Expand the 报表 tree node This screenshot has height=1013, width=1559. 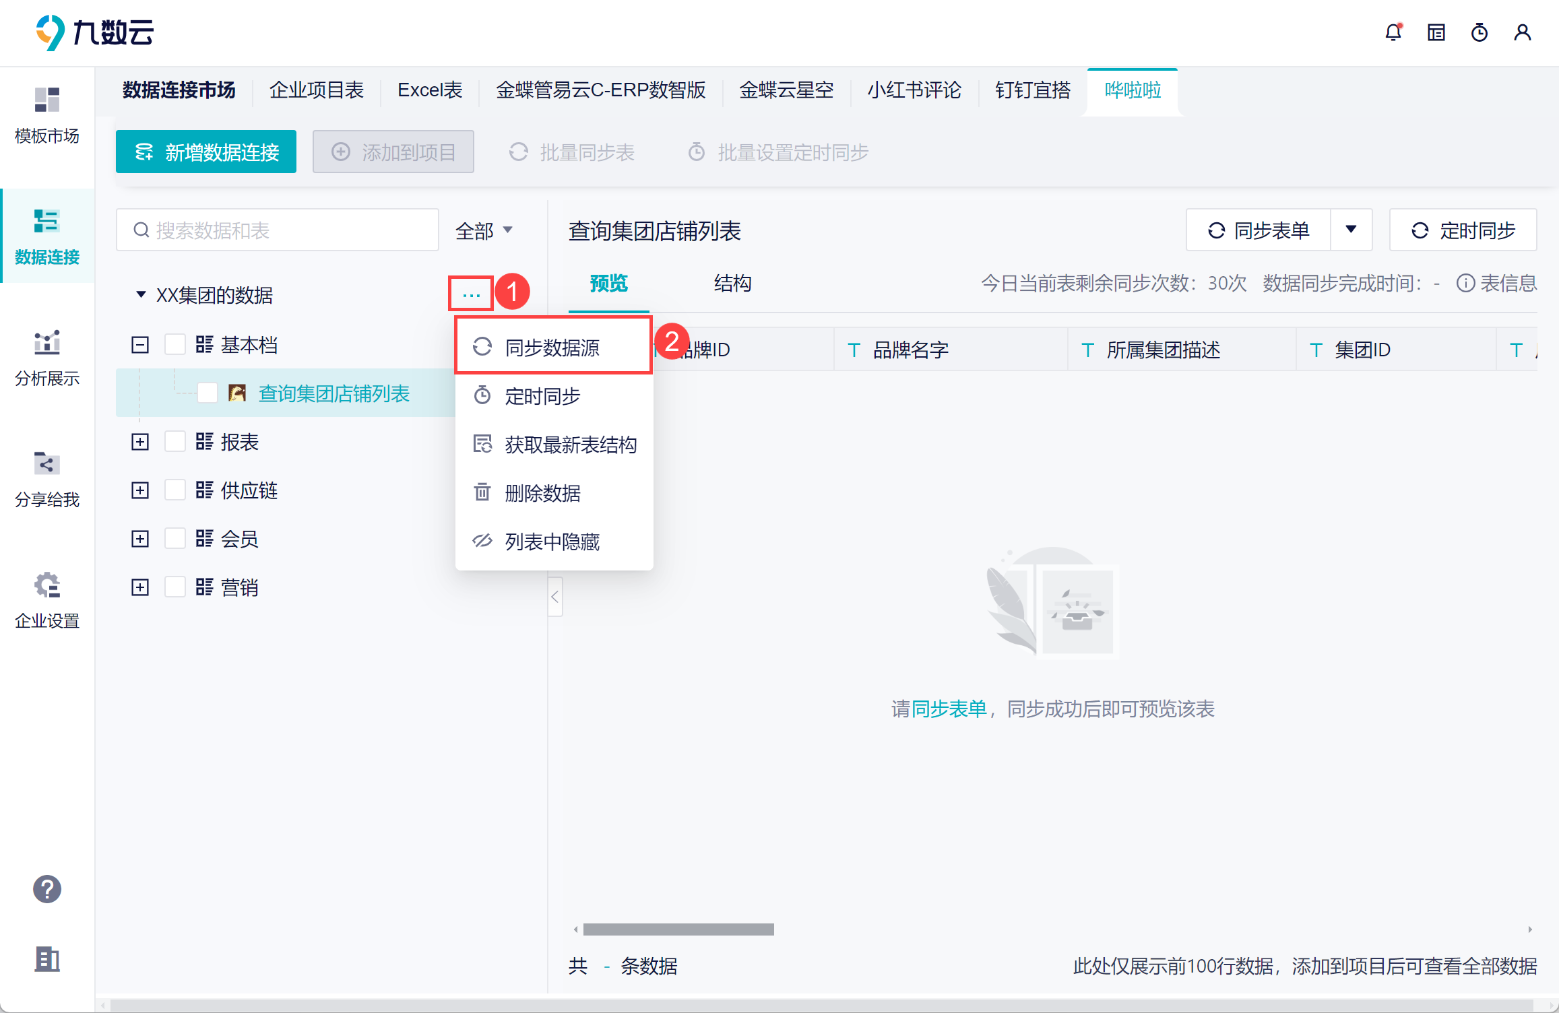(140, 442)
